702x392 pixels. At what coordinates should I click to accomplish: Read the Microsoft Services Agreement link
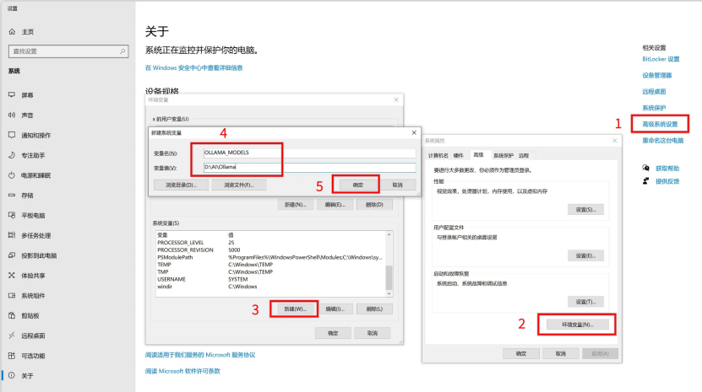click(x=200, y=355)
